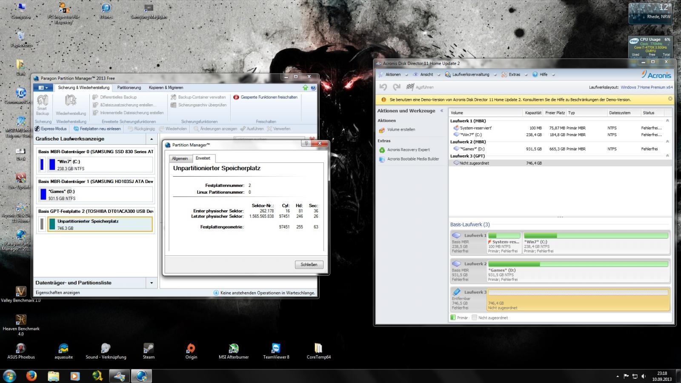Collapse Aktionen und Werkzeuge sidebar

[442, 111]
